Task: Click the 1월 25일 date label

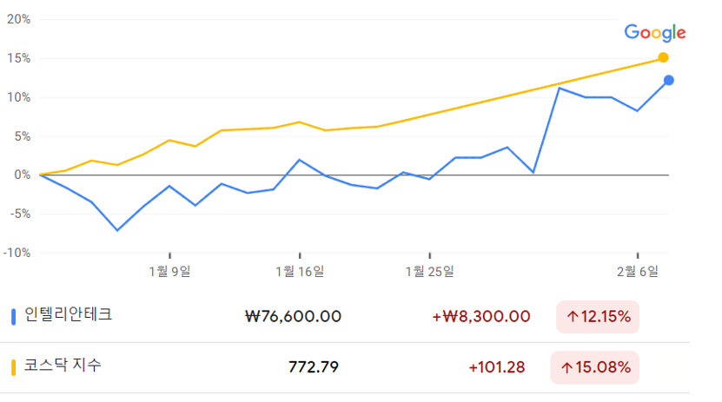Action: click(x=430, y=272)
